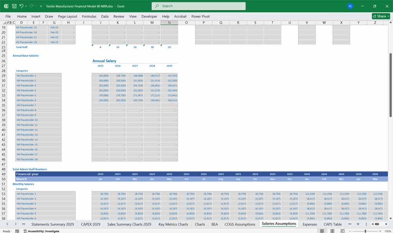This screenshot has height=233, width=393.
Task: Open the Undo history dropdown arrow
Action: click(x=27, y=6)
